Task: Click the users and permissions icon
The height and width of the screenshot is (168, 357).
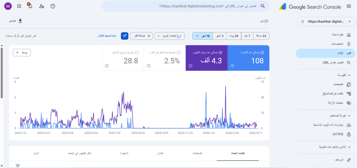Action: click(x=41, y=6)
